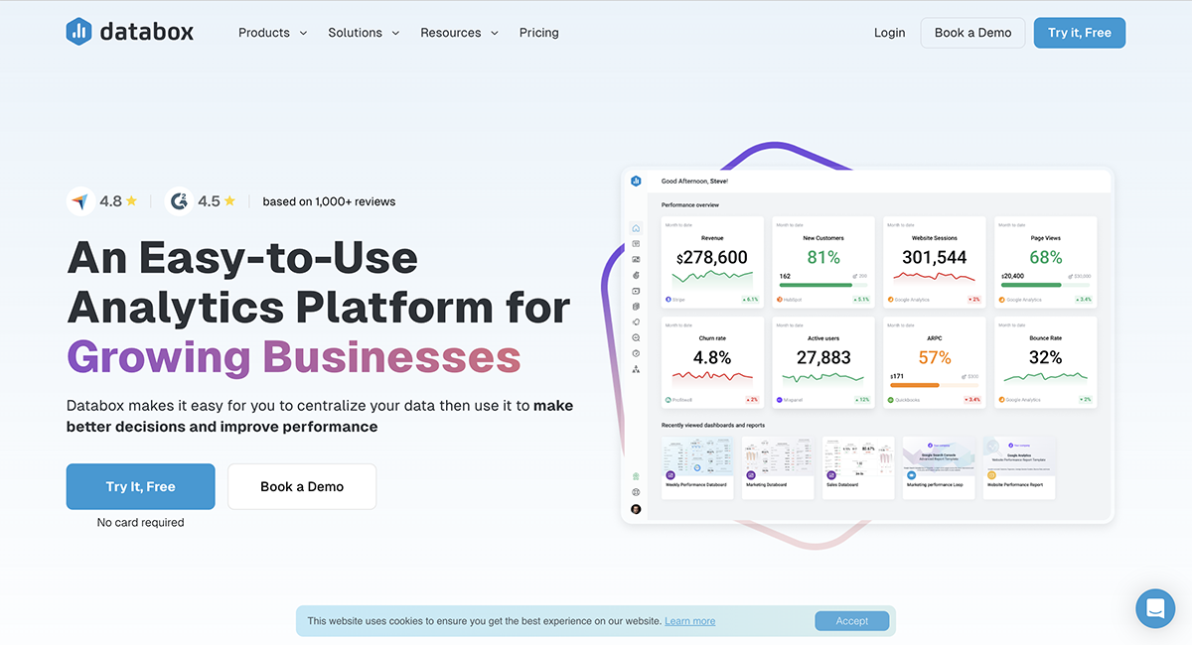Go to the Pricing page
Screen dimensions: 1192x645
pos(538,33)
